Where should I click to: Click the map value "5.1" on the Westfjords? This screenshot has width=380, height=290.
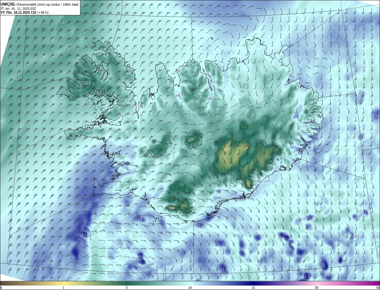(x=92, y=84)
